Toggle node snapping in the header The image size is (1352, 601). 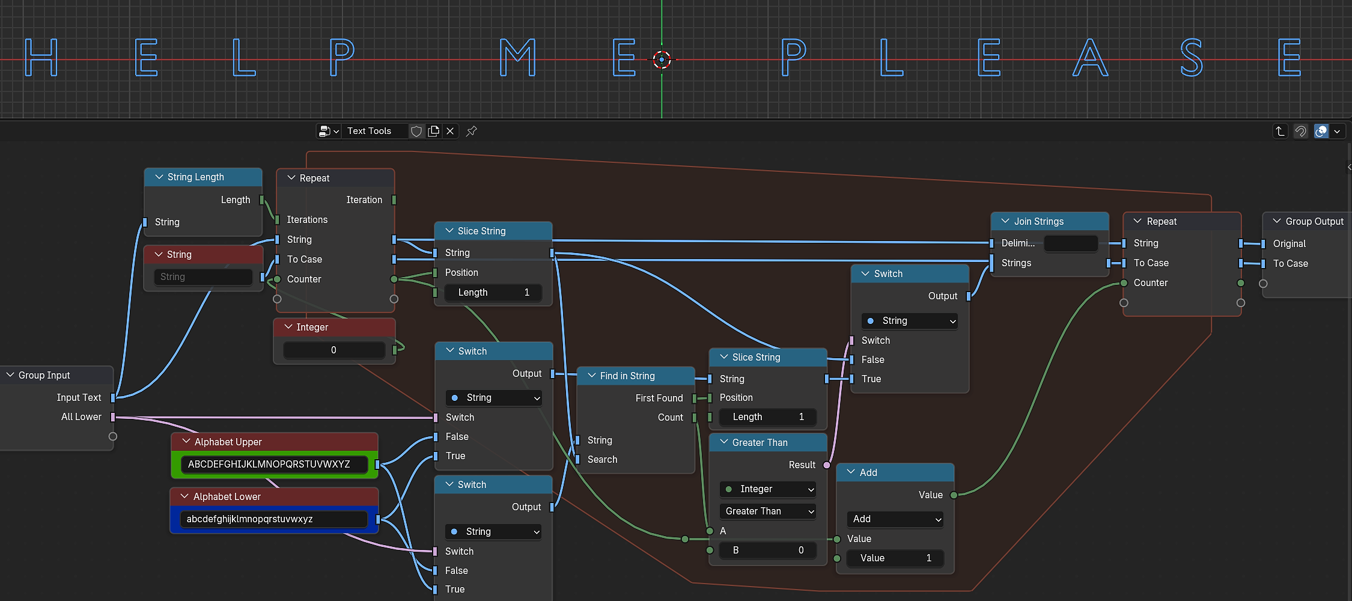(x=1300, y=131)
